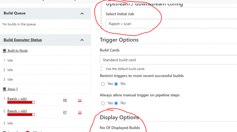This screenshot has width=237, height=132.
Task: Open the Build Cards dropdown
Action: coord(168,60)
